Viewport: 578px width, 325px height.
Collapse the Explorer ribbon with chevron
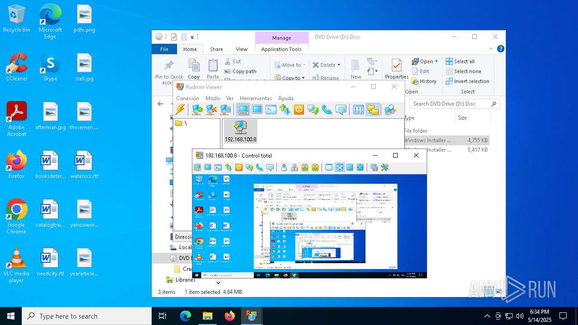point(491,49)
